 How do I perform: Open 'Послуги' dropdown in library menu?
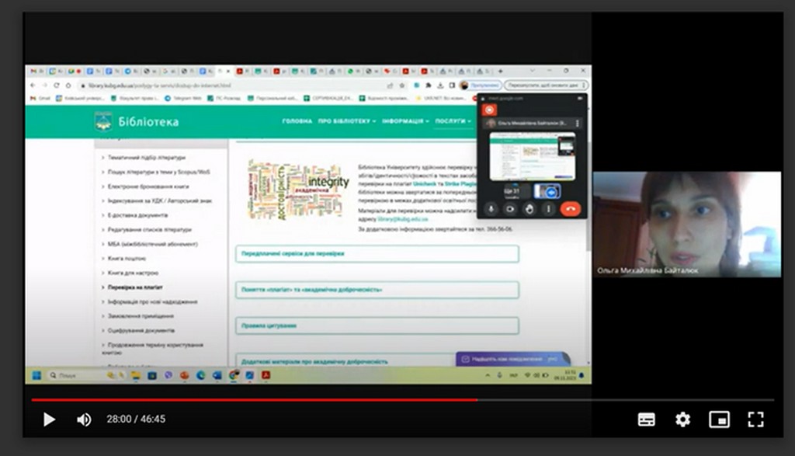coord(452,121)
